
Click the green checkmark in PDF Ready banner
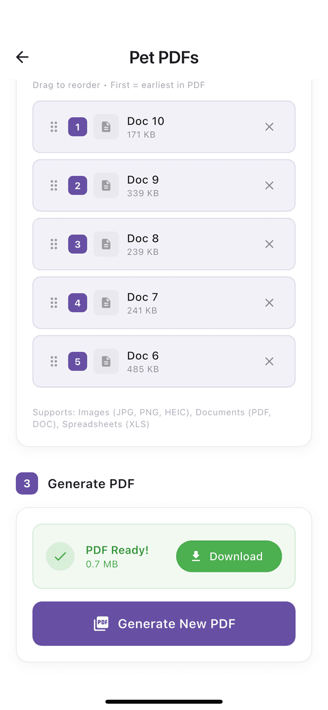click(x=60, y=556)
